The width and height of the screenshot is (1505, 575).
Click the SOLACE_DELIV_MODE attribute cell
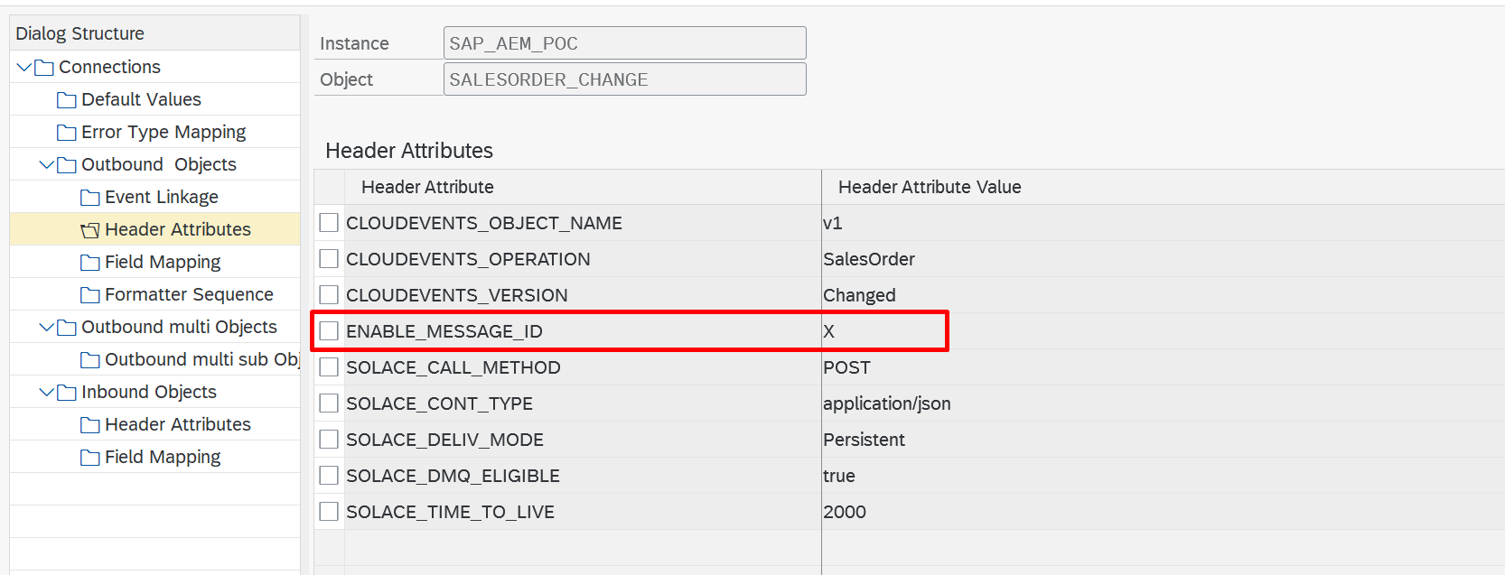pyautogui.click(x=583, y=440)
